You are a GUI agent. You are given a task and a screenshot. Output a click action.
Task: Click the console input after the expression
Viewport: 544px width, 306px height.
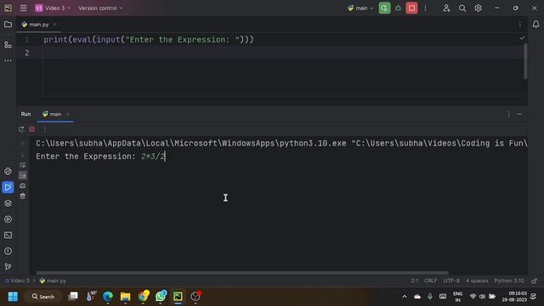coord(165,156)
